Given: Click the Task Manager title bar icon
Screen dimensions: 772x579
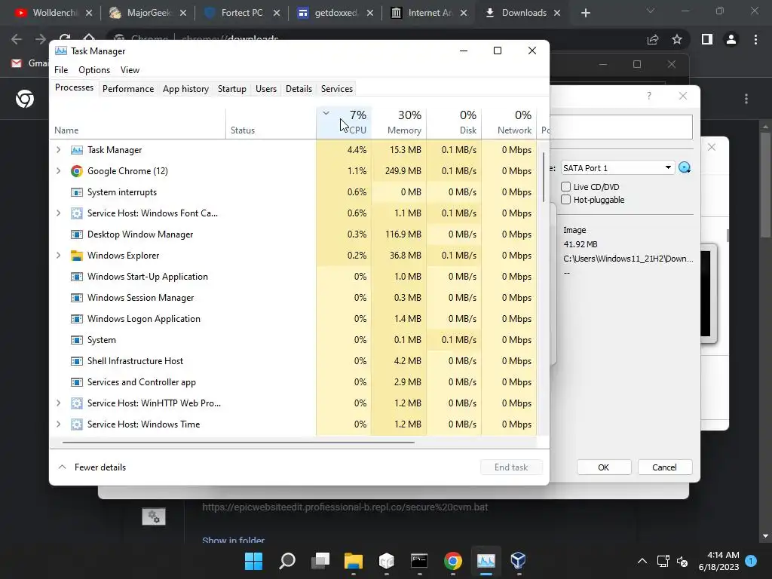Looking at the screenshot, I should coord(61,51).
